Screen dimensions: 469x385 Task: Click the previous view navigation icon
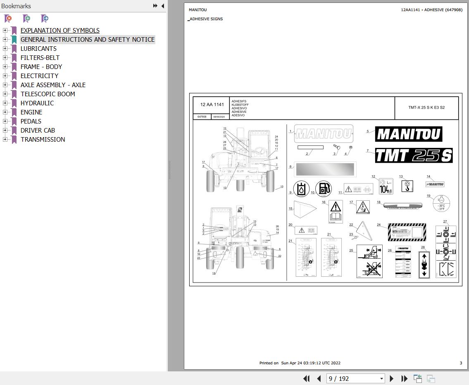(417, 378)
